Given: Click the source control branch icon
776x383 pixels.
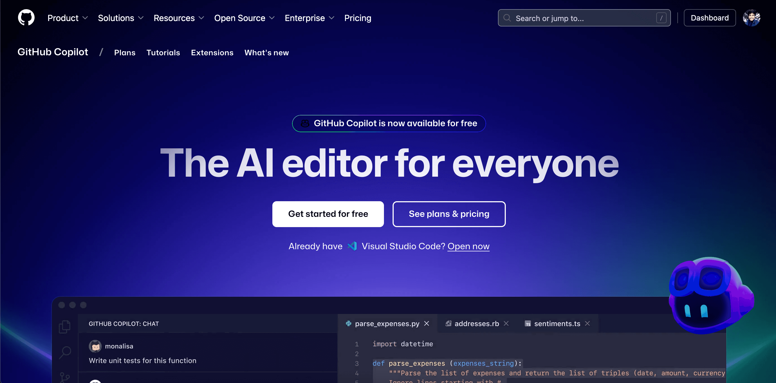Looking at the screenshot, I should tap(65, 377).
